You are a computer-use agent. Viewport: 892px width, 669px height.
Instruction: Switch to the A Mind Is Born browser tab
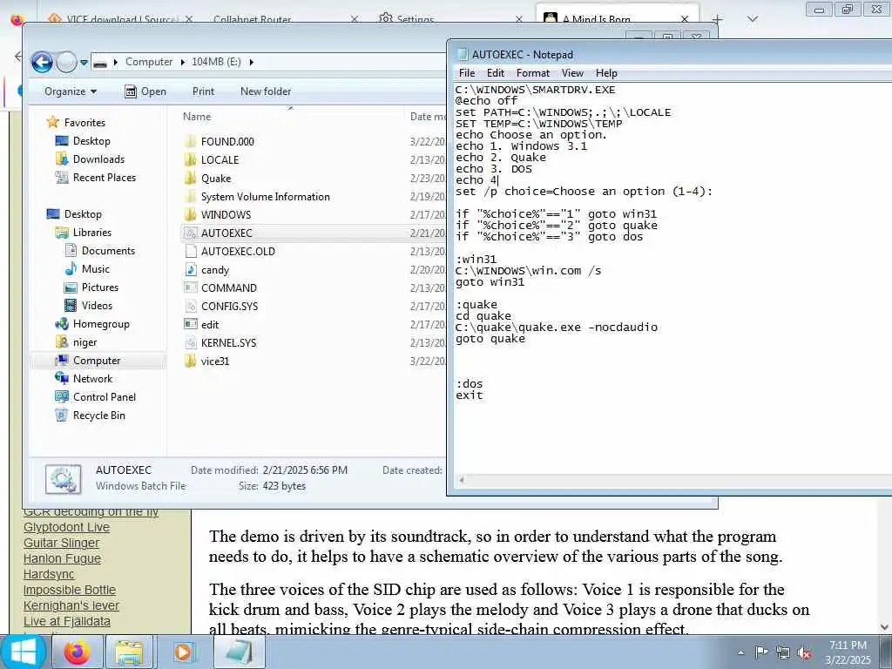tap(618, 18)
